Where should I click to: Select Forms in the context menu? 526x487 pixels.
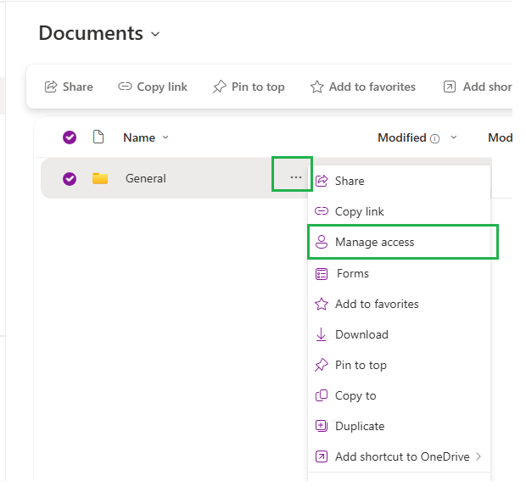click(x=400, y=274)
